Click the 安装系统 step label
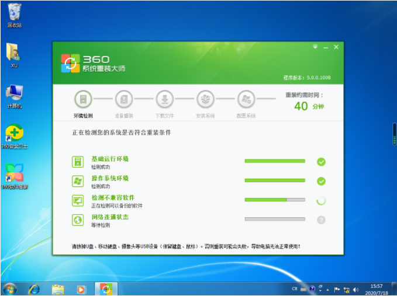The height and width of the screenshot is (296, 397). click(x=205, y=116)
